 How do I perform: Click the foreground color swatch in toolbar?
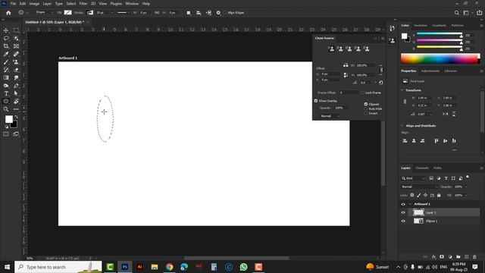pyautogui.click(x=8, y=119)
